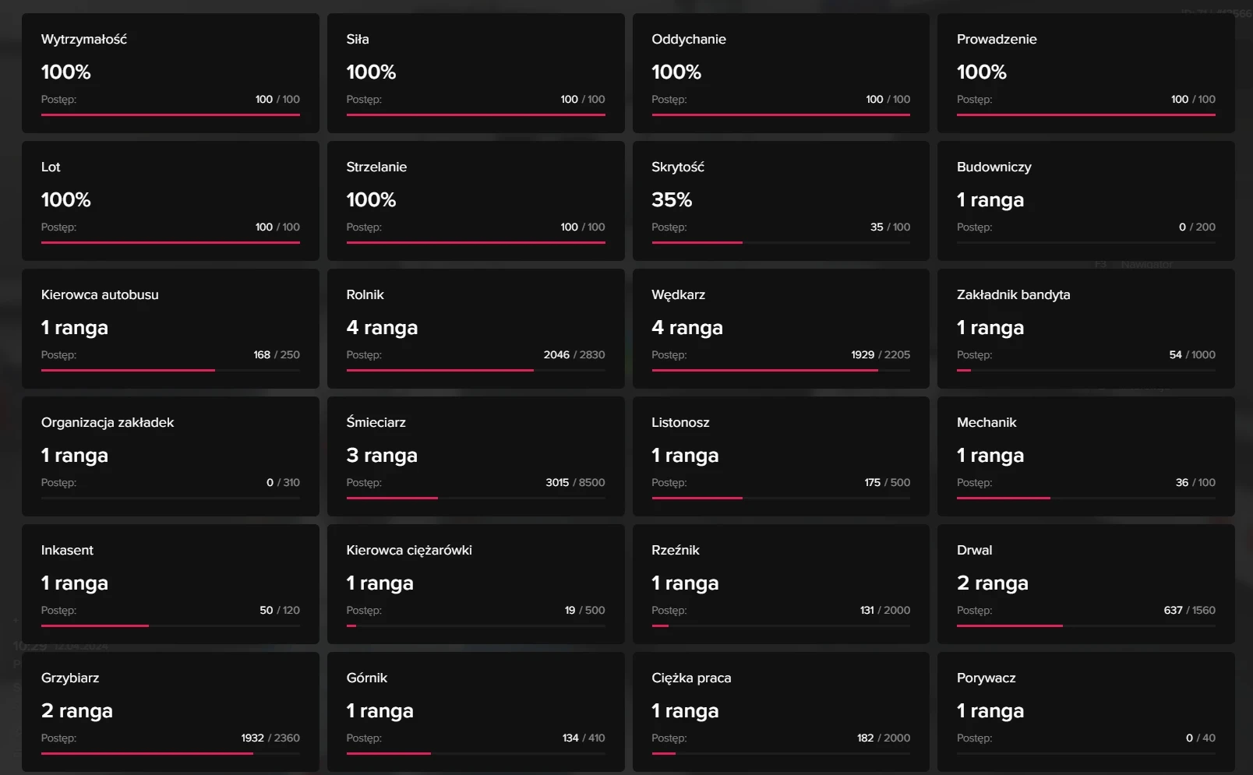Select the Siła stat card
The image size is (1253, 775).
[475, 72]
